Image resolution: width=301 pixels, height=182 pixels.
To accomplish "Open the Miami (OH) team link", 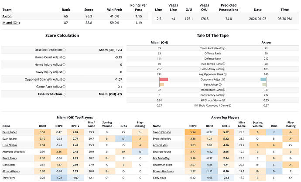I will coord(11,23).
